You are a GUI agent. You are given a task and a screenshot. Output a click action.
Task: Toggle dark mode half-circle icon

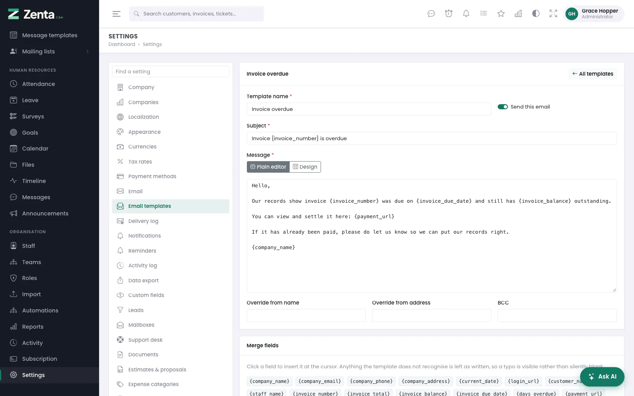[x=536, y=14]
